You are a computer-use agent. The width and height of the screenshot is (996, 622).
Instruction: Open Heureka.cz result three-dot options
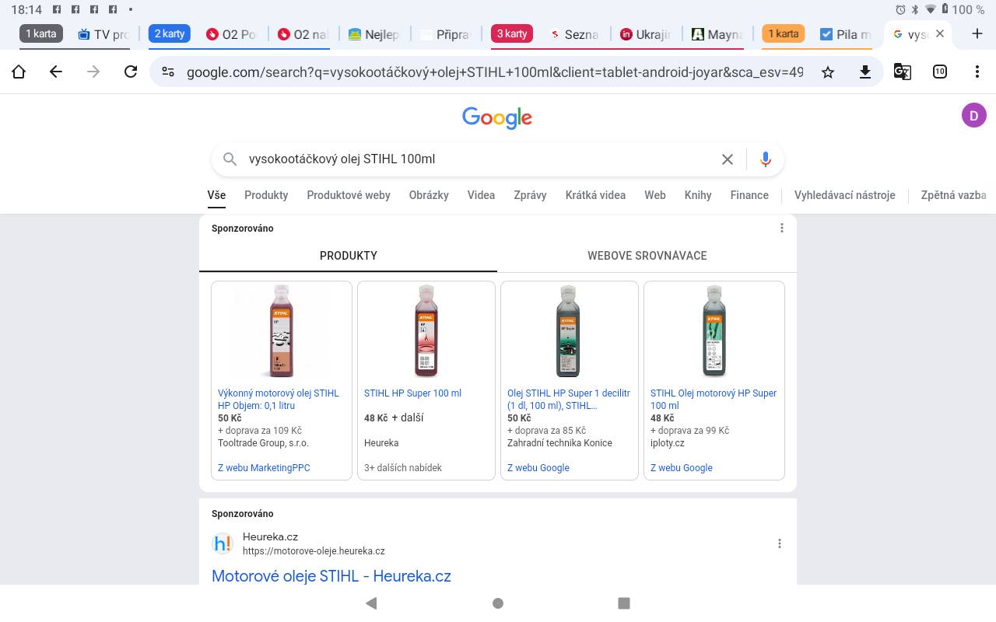point(780,543)
